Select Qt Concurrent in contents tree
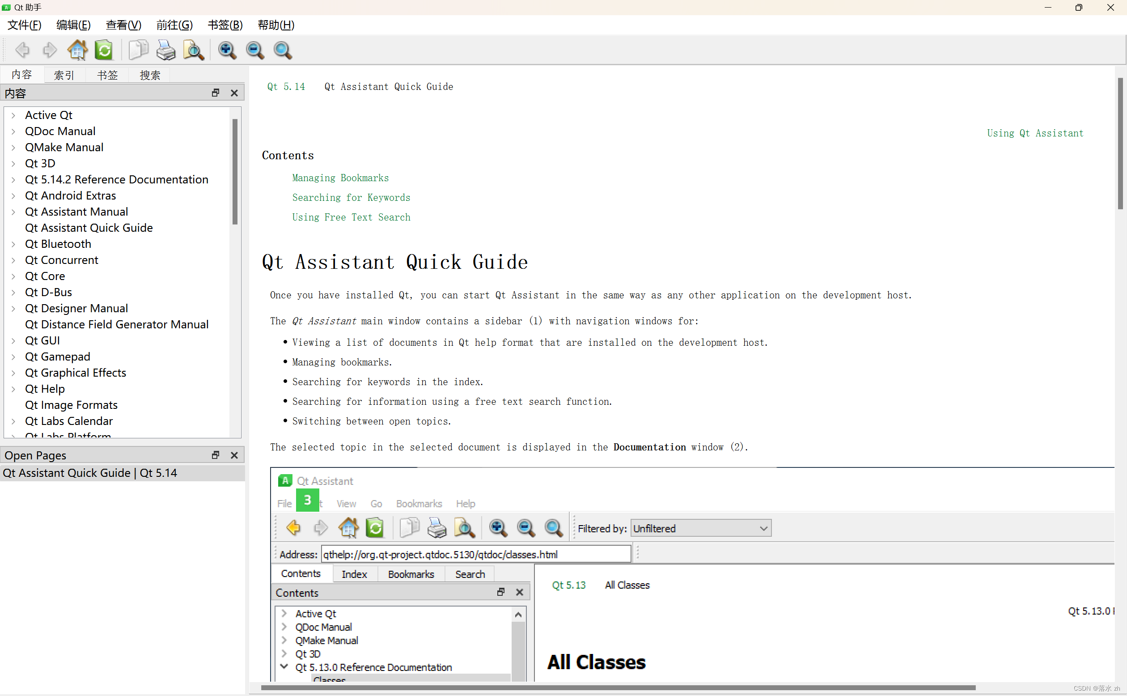This screenshot has width=1127, height=696. [x=62, y=260]
